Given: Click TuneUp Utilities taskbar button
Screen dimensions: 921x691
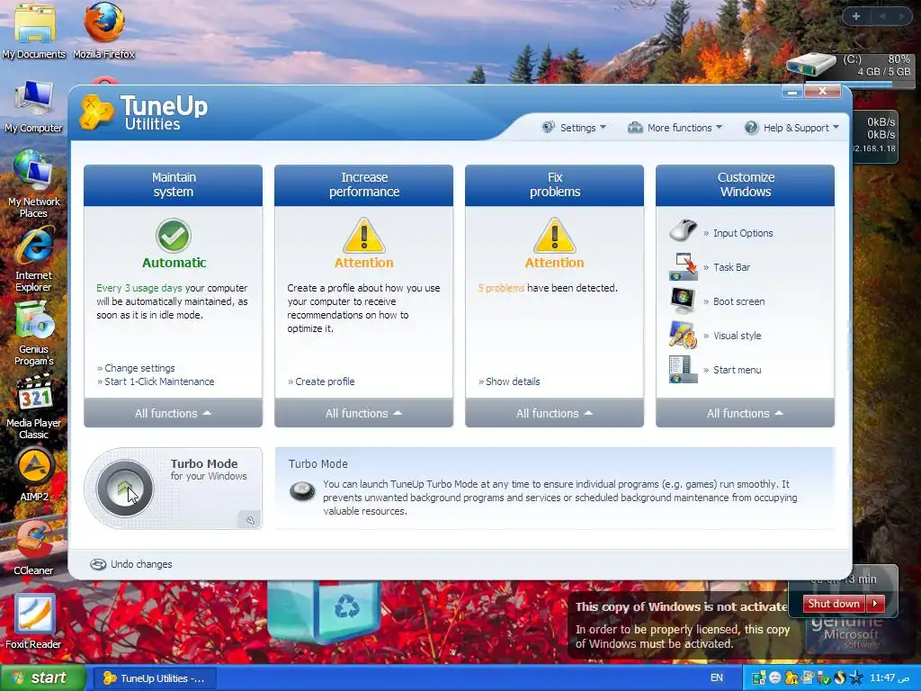Looking at the screenshot, I should point(154,678).
